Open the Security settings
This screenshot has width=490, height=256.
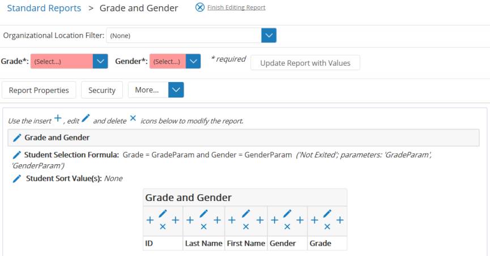coord(102,90)
